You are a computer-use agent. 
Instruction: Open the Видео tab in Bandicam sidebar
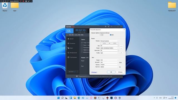coord(70,48)
